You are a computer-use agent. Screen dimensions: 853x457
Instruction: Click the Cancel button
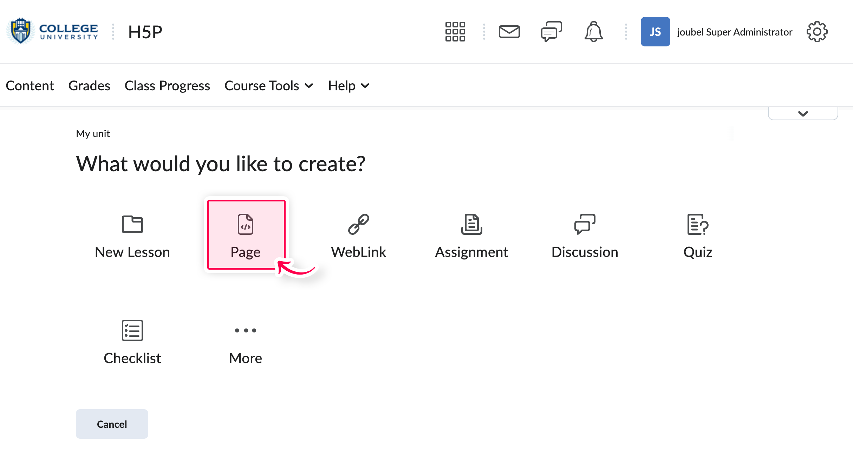(112, 424)
